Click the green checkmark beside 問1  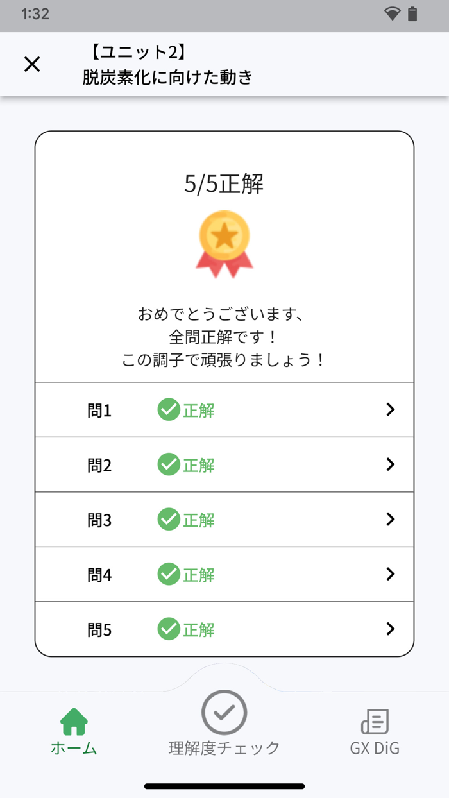(168, 409)
